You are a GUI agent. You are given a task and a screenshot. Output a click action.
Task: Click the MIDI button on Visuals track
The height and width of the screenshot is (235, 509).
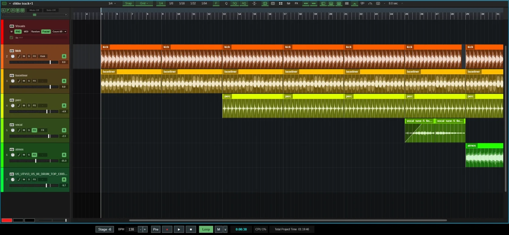[26, 32]
